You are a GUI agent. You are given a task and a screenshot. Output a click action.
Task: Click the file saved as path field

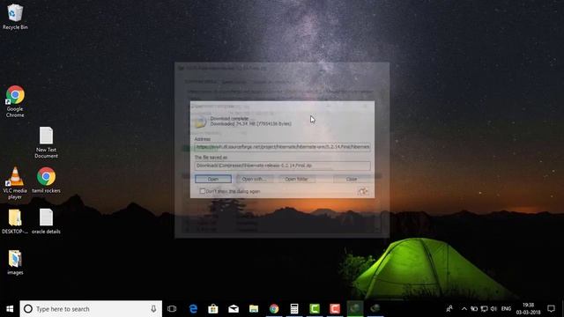pyautogui.click(x=282, y=166)
